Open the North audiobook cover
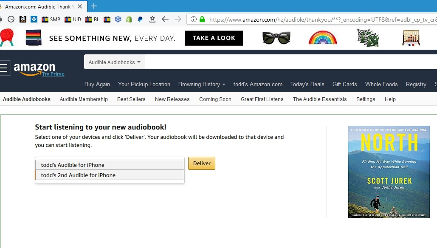Screen dimensions: 437x248 pos(389,172)
